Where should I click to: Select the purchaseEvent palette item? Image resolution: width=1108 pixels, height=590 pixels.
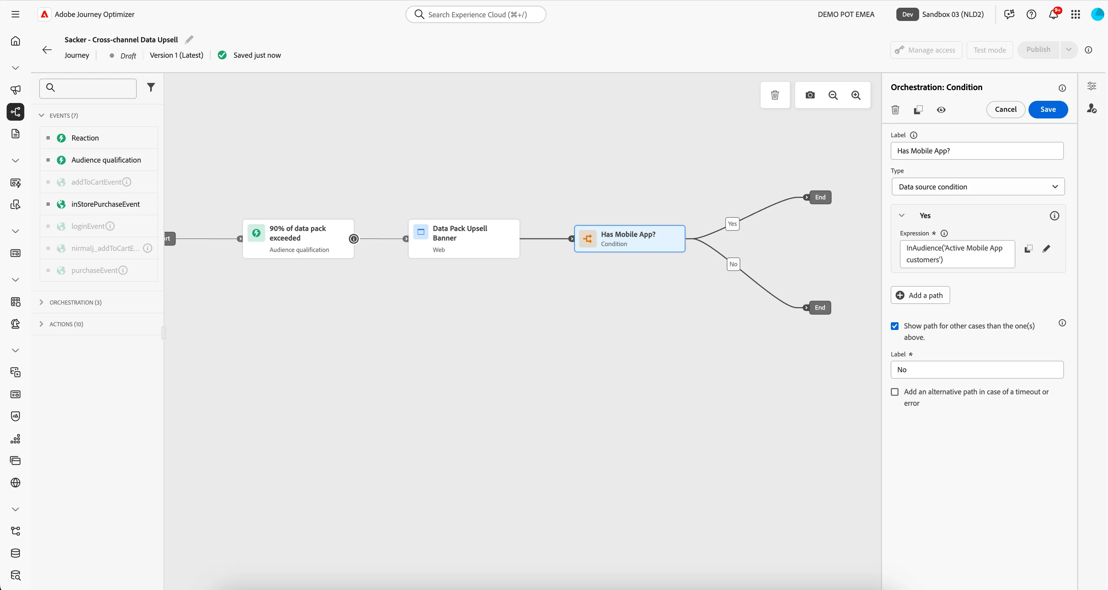[x=99, y=270]
